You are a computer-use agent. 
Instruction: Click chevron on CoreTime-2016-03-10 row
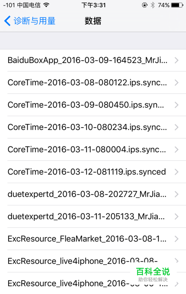coord(176,127)
